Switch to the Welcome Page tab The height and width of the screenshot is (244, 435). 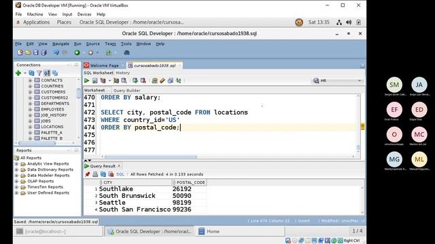[x=104, y=66]
